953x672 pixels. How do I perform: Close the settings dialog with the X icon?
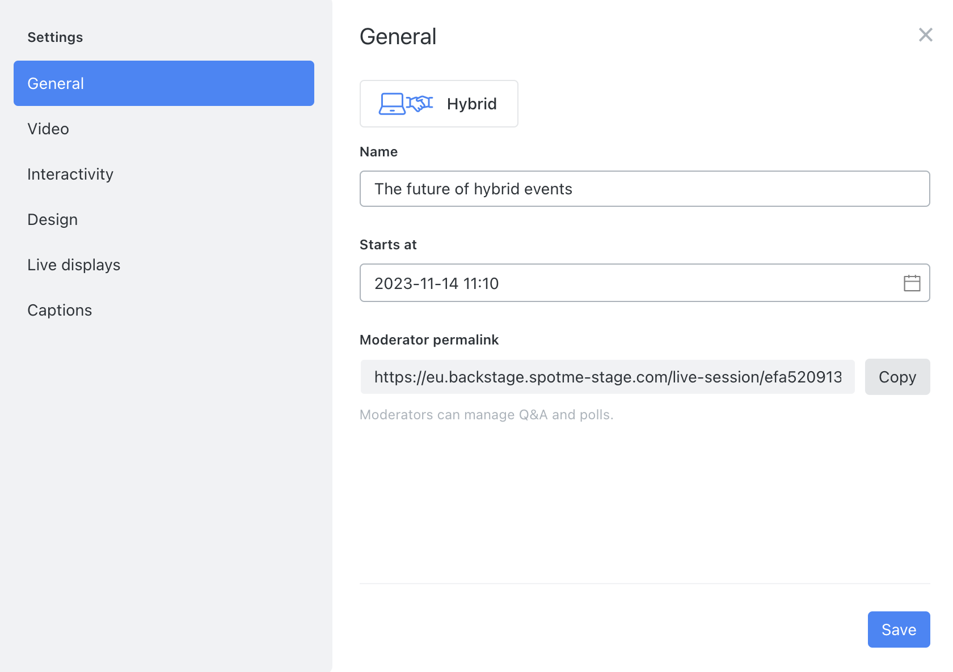(x=925, y=35)
